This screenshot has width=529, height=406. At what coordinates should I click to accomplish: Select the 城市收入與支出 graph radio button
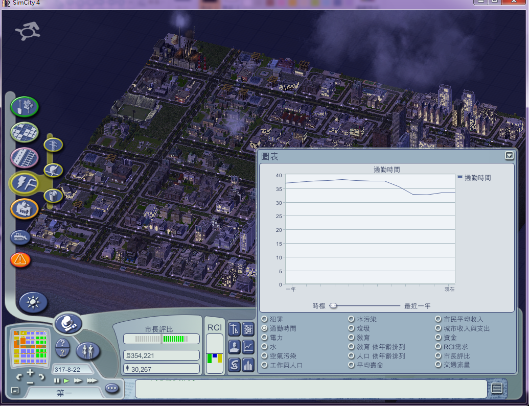(438, 328)
